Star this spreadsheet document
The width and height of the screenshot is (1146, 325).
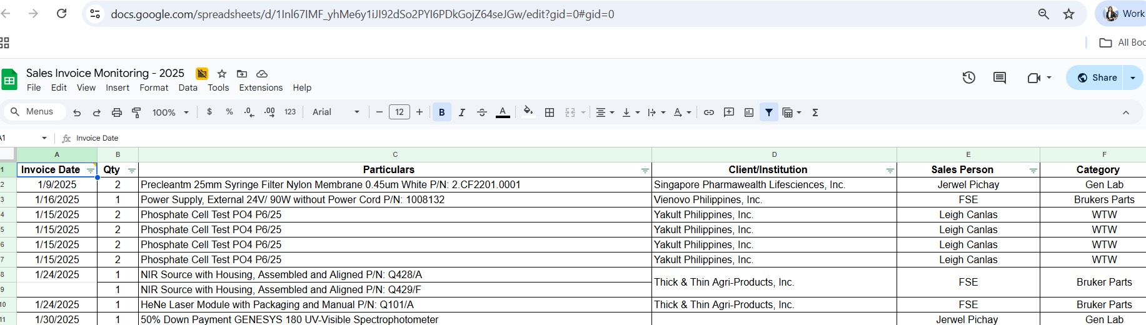click(x=221, y=74)
